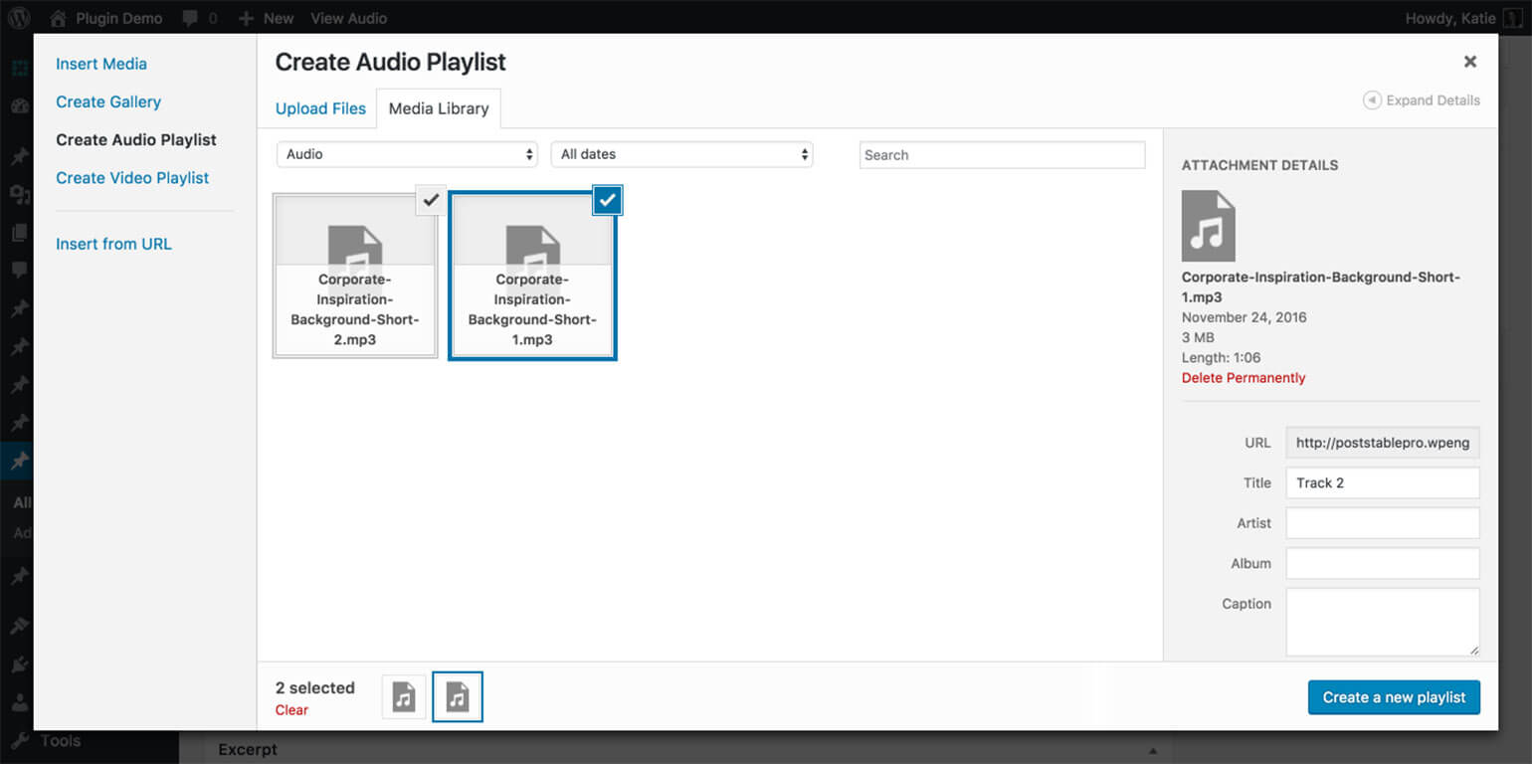Click the highlighted pin icon in the admin sidebar
This screenshot has height=764, width=1532.
19,460
